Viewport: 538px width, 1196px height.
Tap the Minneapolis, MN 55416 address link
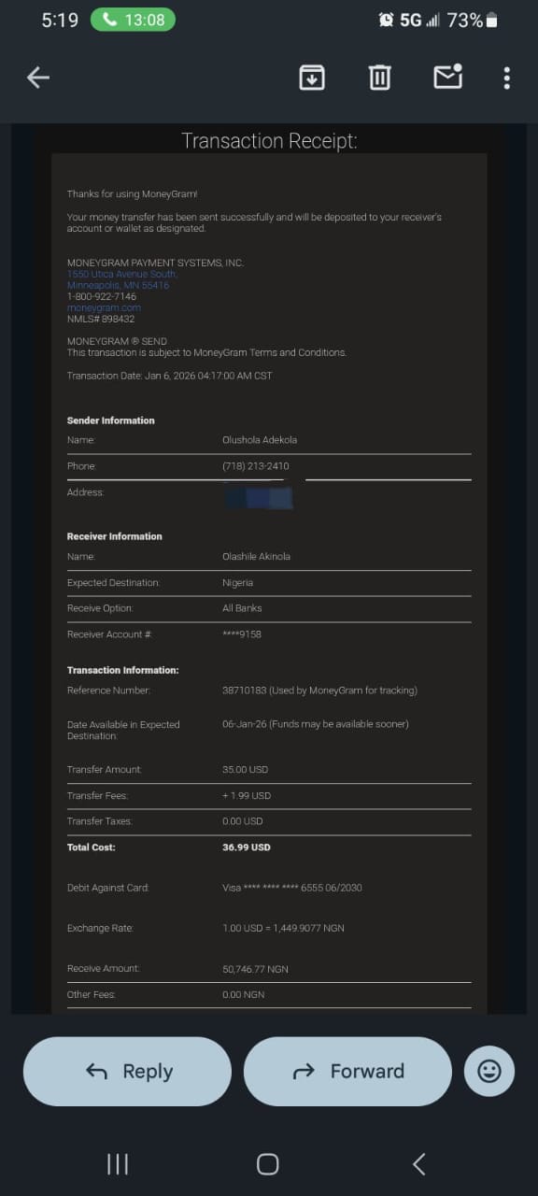point(118,286)
